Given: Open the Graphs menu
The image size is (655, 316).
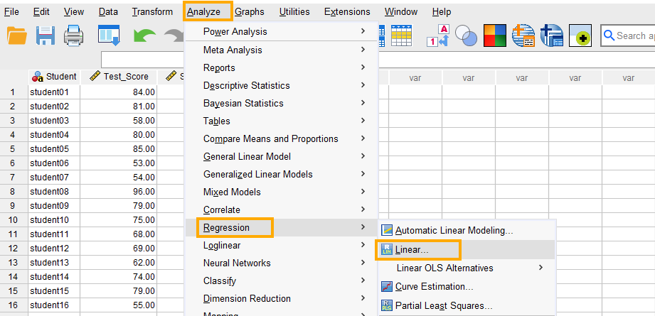Looking at the screenshot, I should 249,12.
